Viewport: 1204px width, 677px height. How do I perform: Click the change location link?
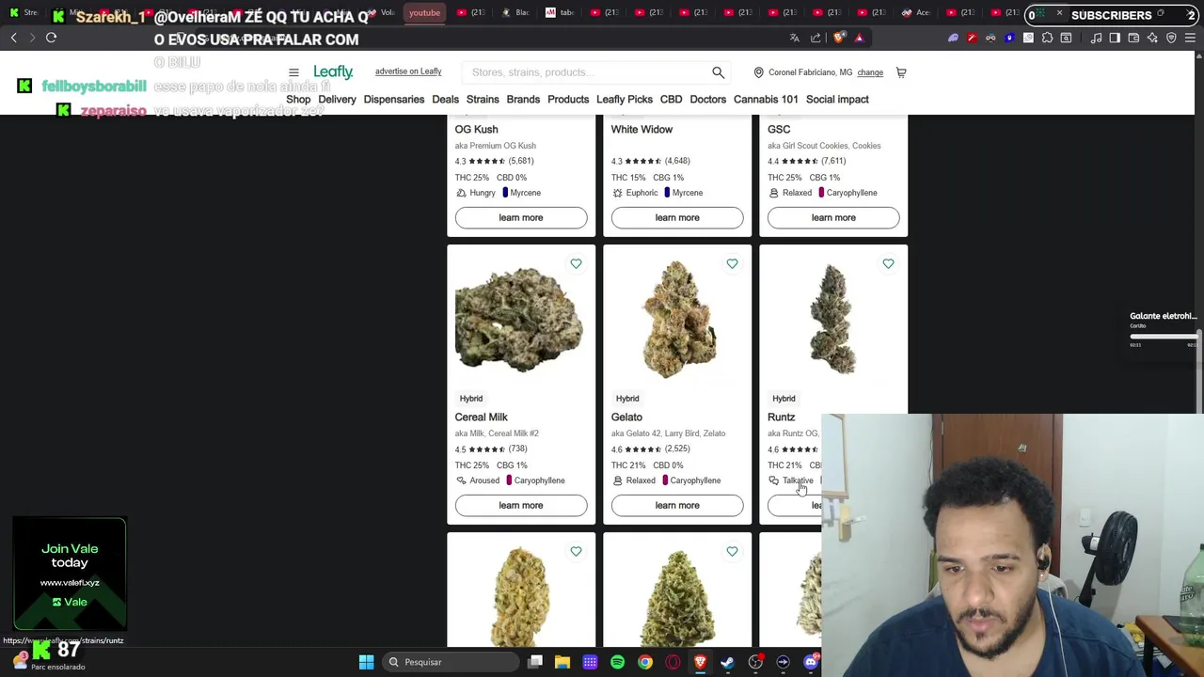(x=870, y=72)
